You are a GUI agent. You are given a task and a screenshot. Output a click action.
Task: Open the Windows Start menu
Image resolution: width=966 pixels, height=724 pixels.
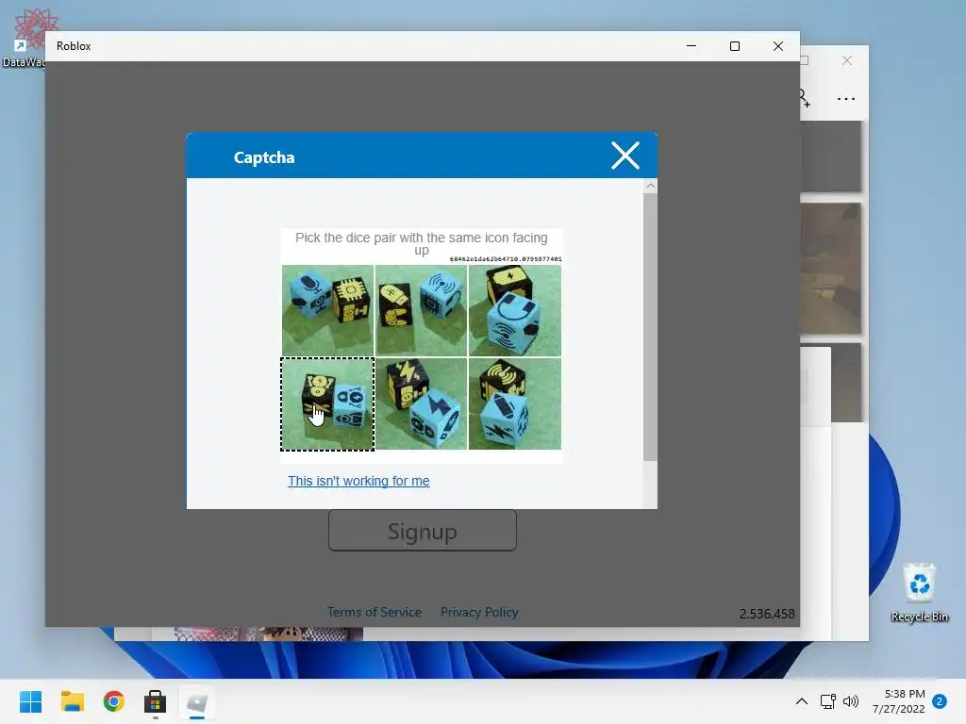[31, 701]
